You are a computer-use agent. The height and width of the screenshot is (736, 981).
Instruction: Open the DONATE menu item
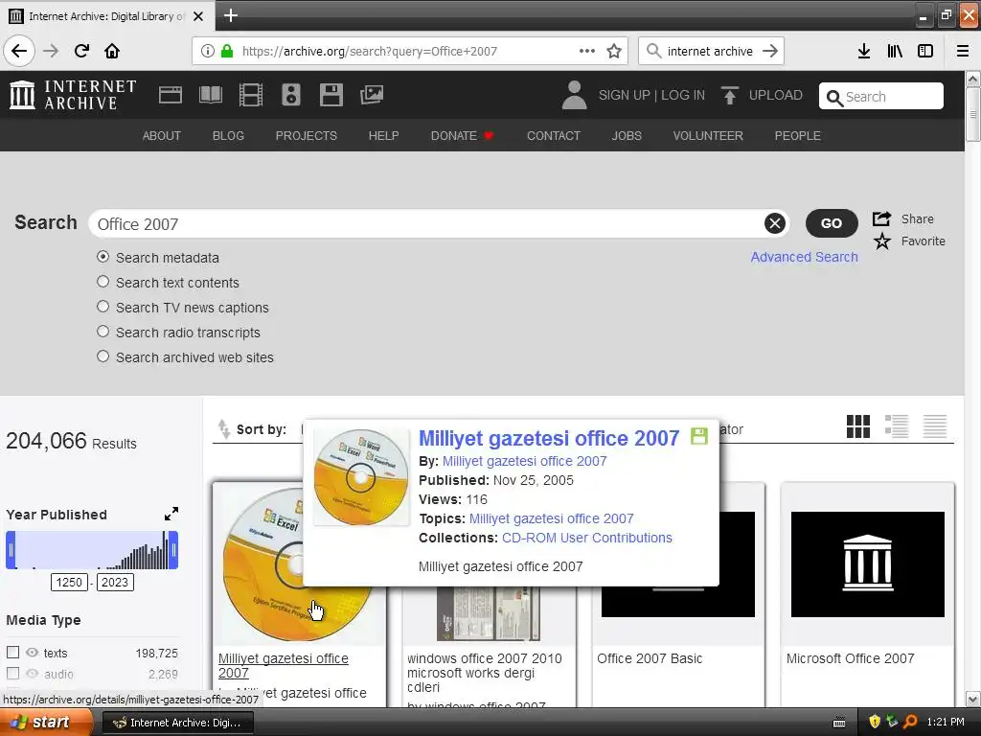(462, 136)
